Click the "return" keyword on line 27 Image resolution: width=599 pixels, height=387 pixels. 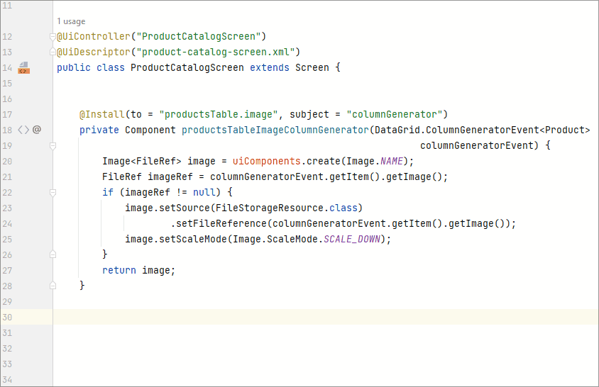click(119, 270)
